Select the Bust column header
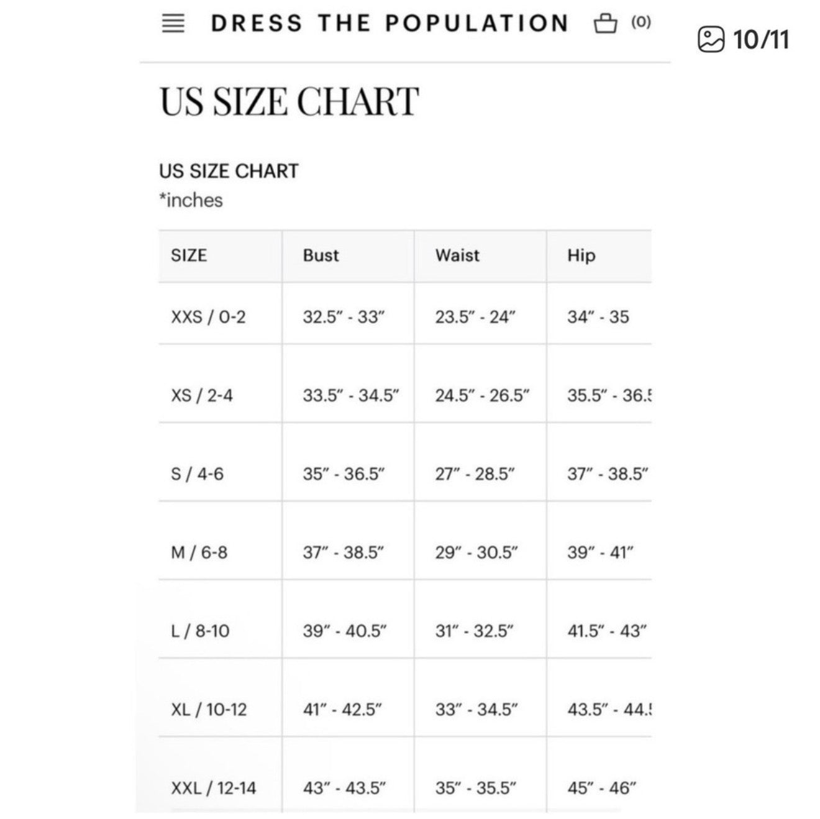The width and height of the screenshot is (820, 819). [x=321, y=255]
